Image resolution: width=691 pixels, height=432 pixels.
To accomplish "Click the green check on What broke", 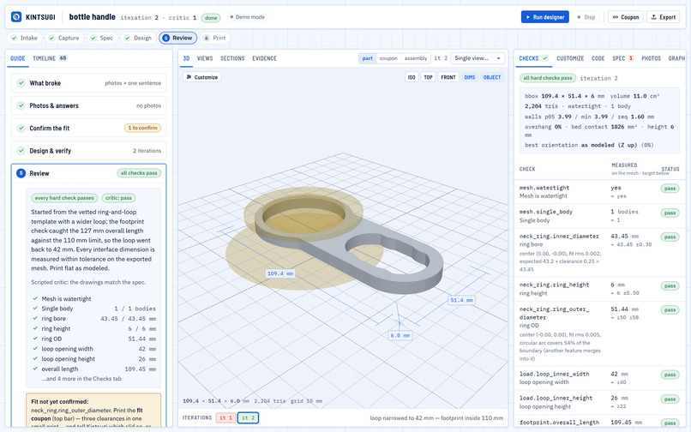I will tap(21, 83).
